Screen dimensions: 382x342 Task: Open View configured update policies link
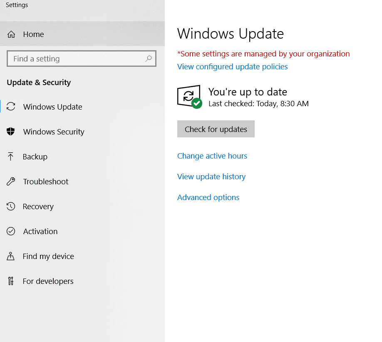pyautogui.click(x=232, y=67)
